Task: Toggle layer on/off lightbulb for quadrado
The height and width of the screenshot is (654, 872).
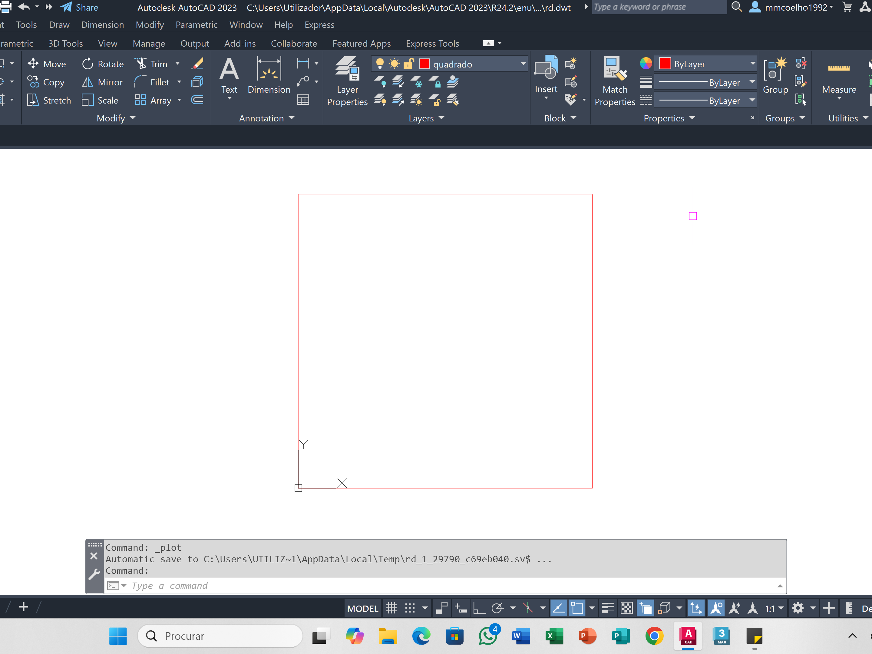Action: (x=380, y=64)
